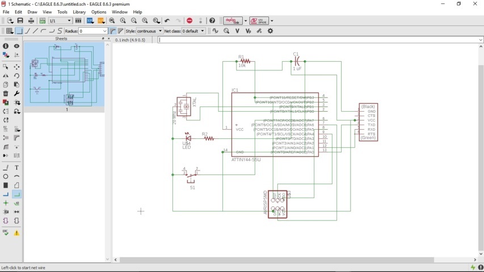Open the layer Display settings icon
This screenshot has width=484, height=272.
pos(6,55)
